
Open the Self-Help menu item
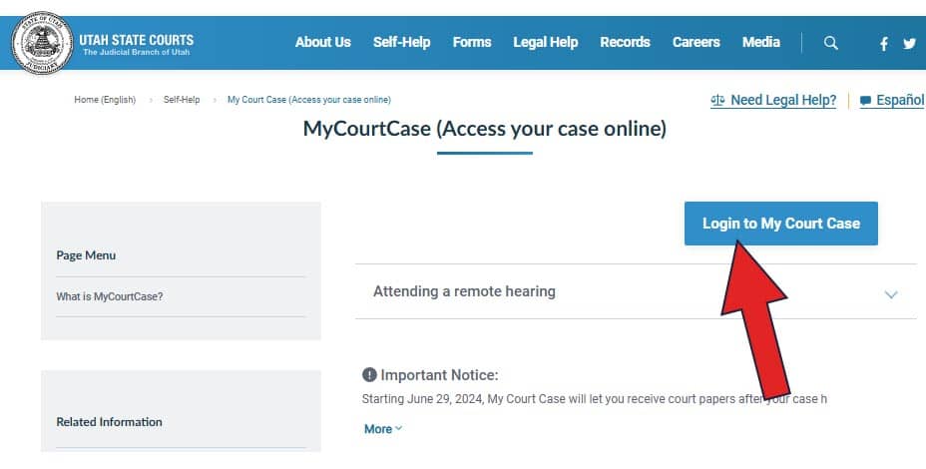point(401,42)
